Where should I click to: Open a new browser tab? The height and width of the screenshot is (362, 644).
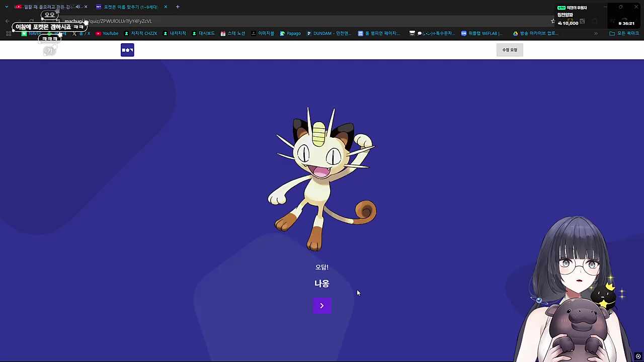[x=178, y=7]
